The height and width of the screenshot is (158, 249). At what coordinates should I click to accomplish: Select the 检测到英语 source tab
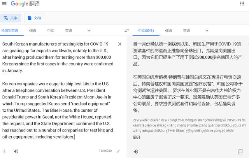click(x=10, y=30)
